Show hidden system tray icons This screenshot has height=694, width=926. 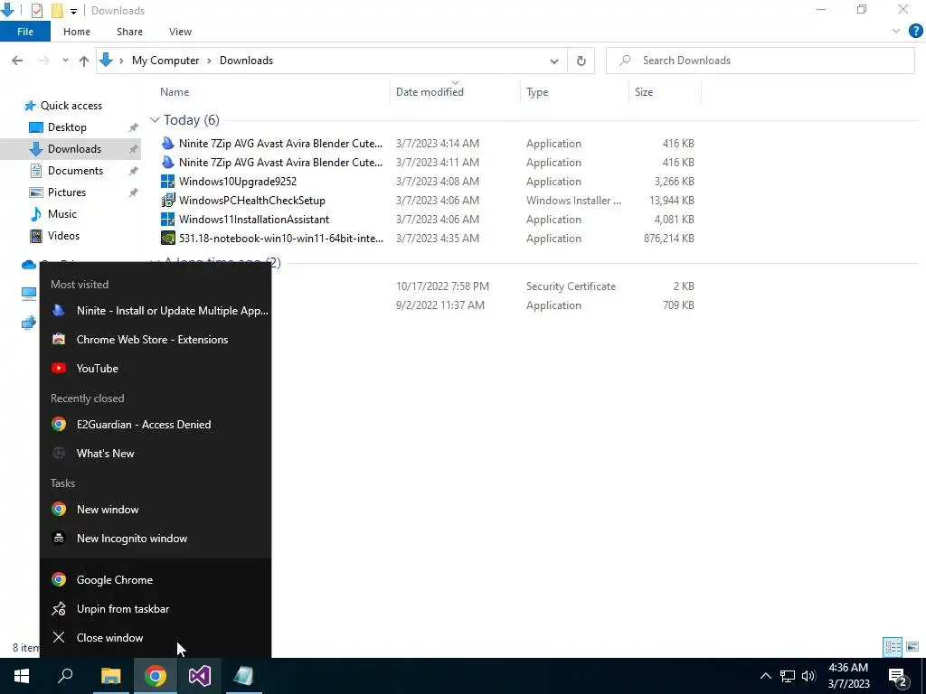point(765,676)
